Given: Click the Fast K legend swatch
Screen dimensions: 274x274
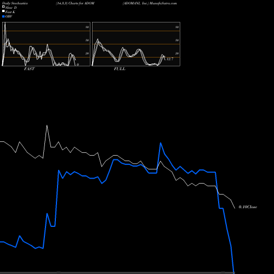Looking at the screenshot, I should tap(3, 11).
